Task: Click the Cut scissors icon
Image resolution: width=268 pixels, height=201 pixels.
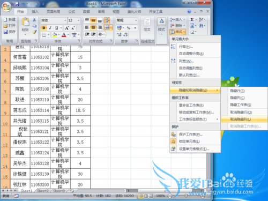Action: (34, 19)
